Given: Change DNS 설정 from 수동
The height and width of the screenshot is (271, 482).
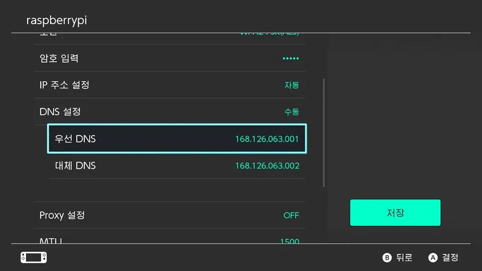Looking at the screenshot, I should 170,111.
